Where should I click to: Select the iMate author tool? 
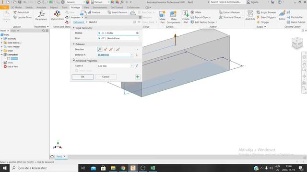click(x=196, y=12)
